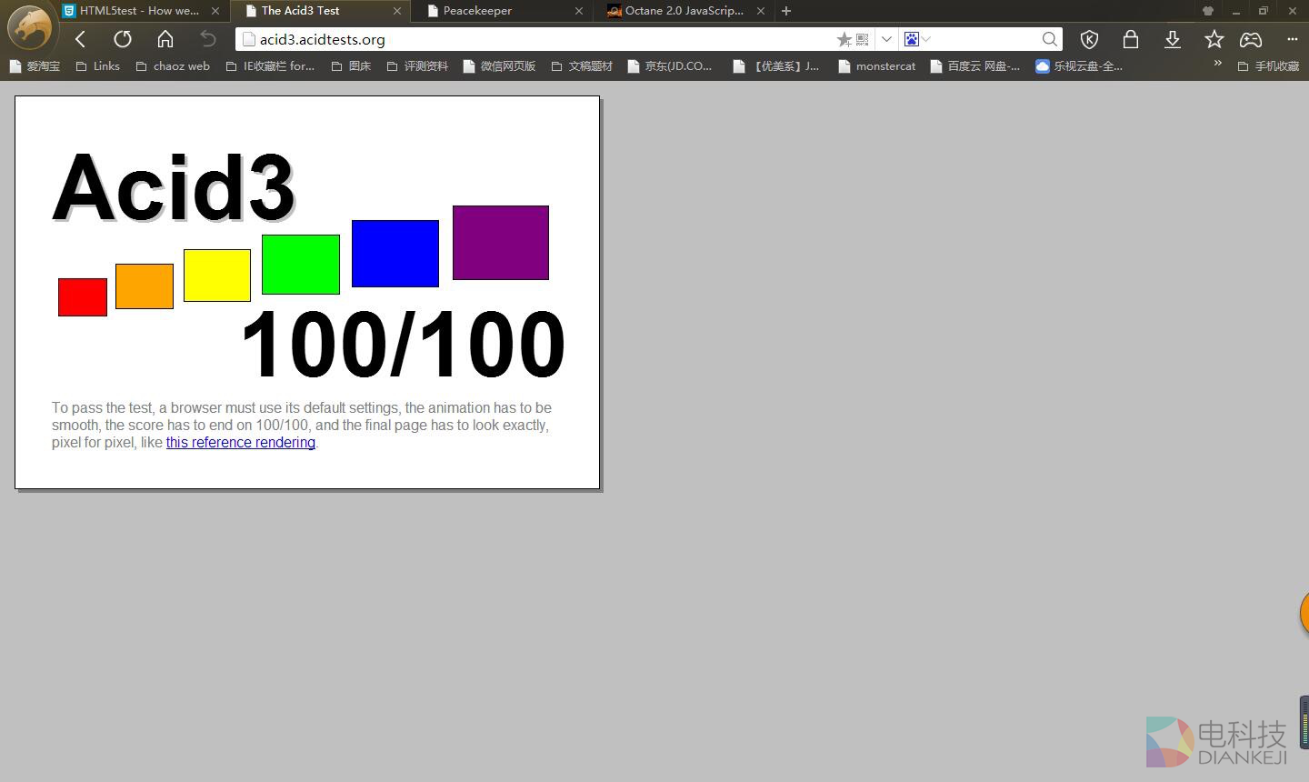This screenshot has height=782, width=1309.
Task: Click the lock icon in toolbar
Action: pos(1131,39)
